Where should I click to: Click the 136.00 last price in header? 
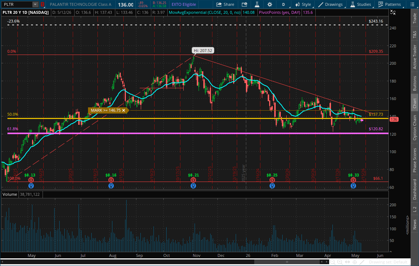125,4
